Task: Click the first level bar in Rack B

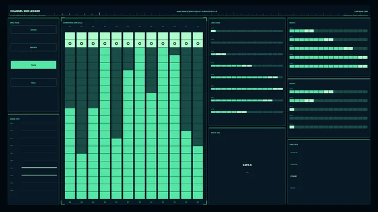Action: tap(328, 92)
